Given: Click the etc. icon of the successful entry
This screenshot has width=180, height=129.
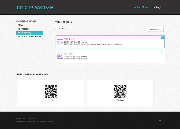Looking at the screenshot, I should (x=60, y=56).
